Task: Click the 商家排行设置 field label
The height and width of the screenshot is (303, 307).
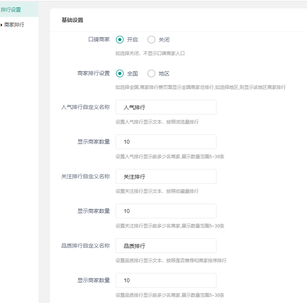Action: click(x=94, y=73)
